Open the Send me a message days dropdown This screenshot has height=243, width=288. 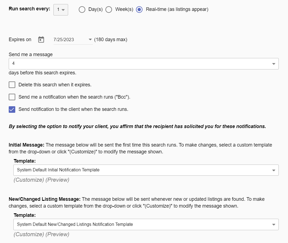click(x=143, y=63)
